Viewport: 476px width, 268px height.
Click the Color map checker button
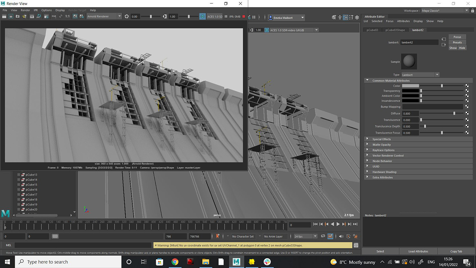pos(467,86)
